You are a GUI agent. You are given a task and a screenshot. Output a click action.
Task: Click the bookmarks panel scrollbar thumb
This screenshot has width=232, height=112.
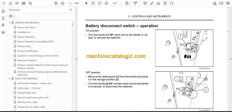[73, 24]
